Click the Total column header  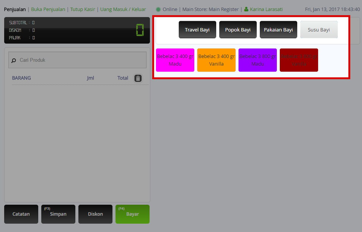123,78
